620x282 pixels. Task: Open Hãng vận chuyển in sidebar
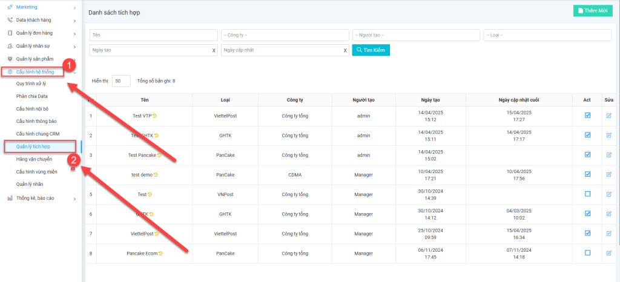(33, 159)
